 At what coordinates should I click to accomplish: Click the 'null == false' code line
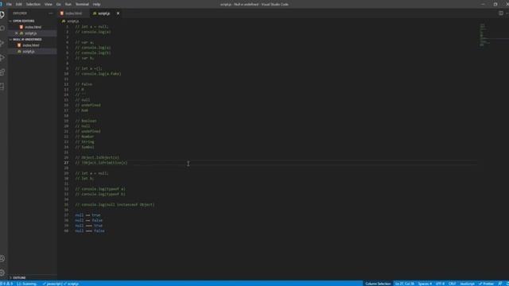pos(88,220)
